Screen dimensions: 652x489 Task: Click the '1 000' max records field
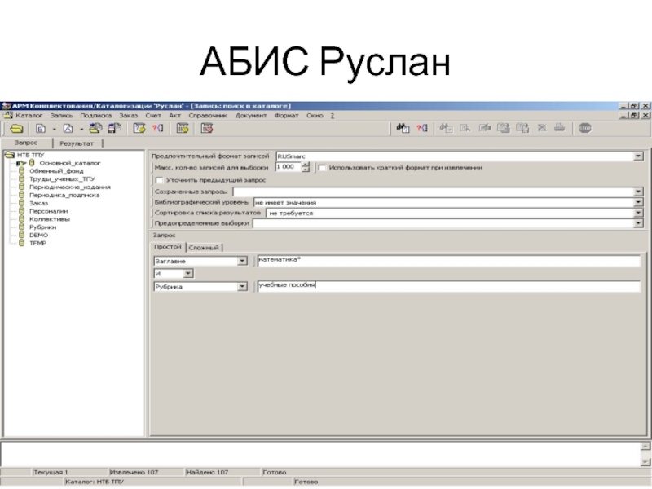pos(289,167)
